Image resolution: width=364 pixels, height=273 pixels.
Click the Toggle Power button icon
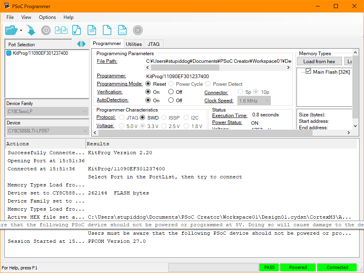[46, 30]
